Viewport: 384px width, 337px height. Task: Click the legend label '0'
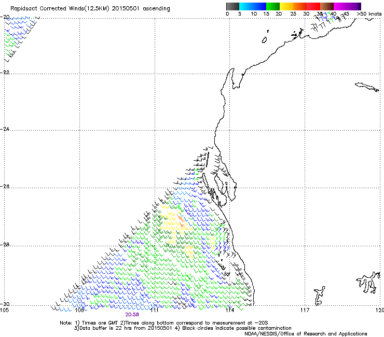[x=227, y=14]
